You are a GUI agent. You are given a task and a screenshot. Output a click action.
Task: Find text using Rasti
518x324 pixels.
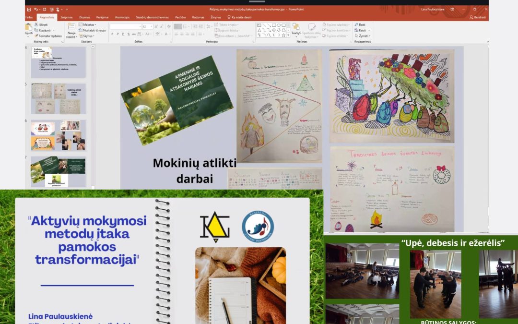360,24
